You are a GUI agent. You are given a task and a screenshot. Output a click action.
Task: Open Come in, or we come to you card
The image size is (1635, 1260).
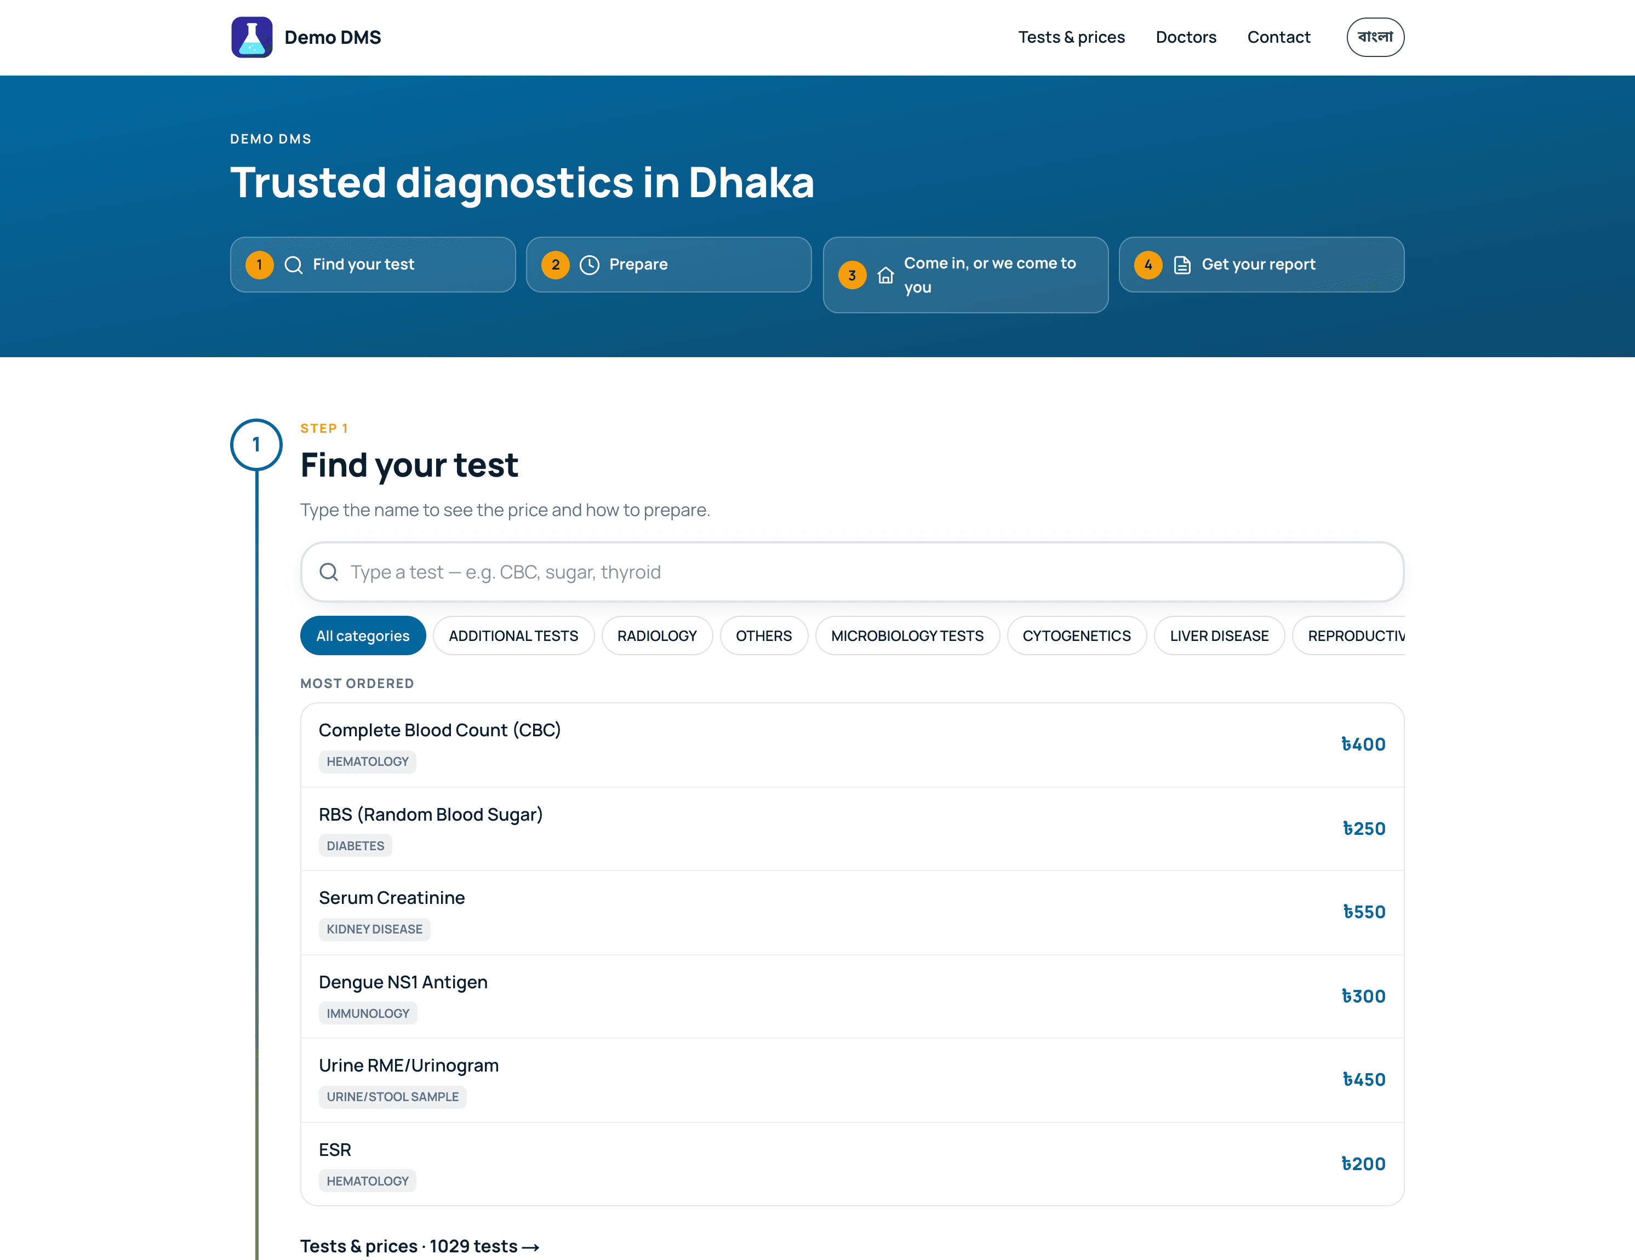click(965, 275)
